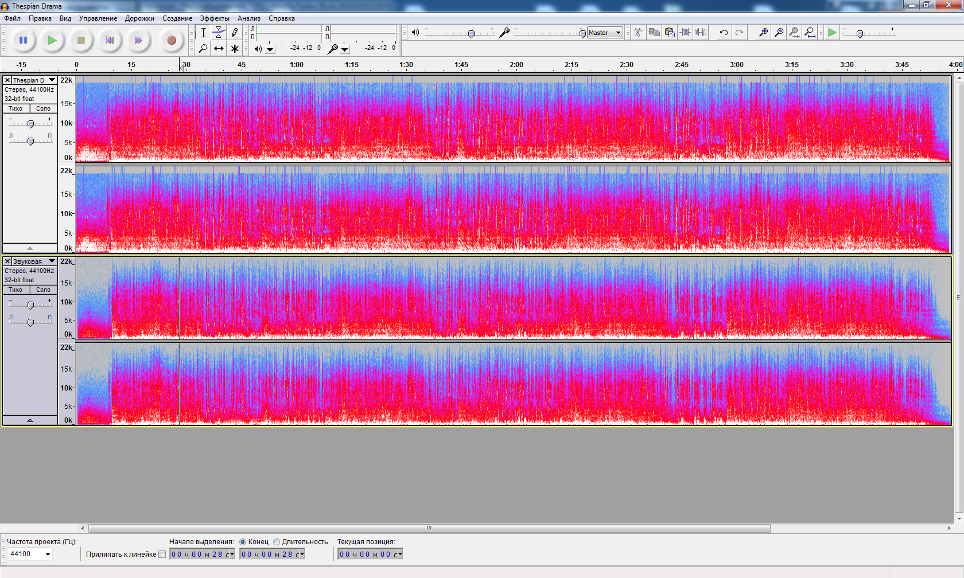Open the Справка menu
Screen dimensions: 964x578
(x=282, y=18)
